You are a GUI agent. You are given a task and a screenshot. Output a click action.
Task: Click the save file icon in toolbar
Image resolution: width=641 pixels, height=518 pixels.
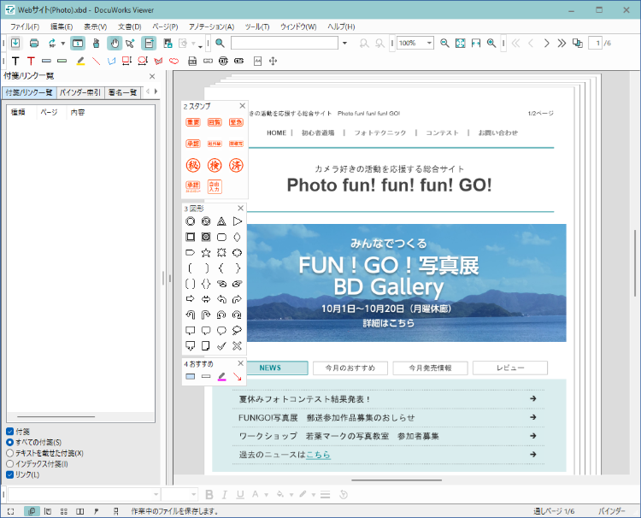(x=15, y=43)
